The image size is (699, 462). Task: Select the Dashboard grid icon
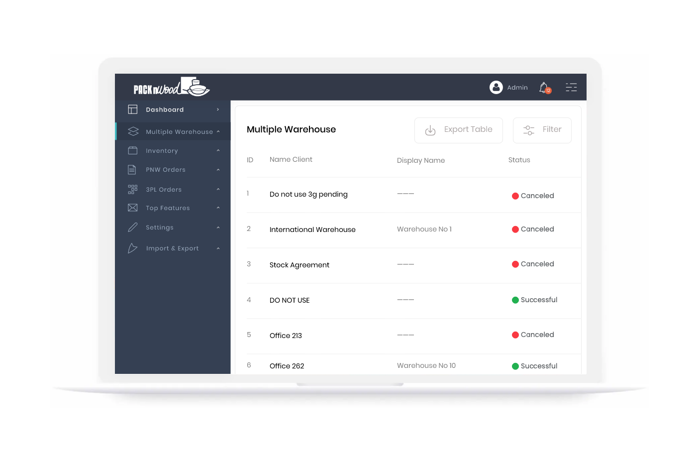pyautogui.click(x=132, y=109)
